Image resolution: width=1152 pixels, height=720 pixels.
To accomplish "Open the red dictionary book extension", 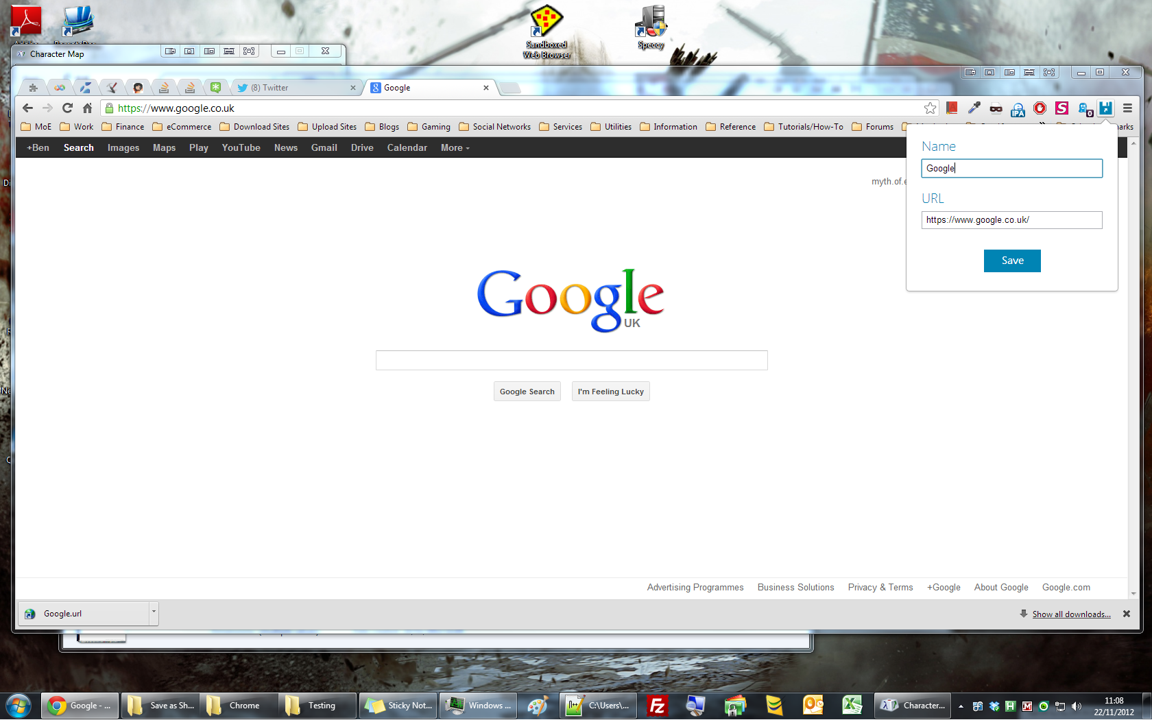I will point(952,108).
